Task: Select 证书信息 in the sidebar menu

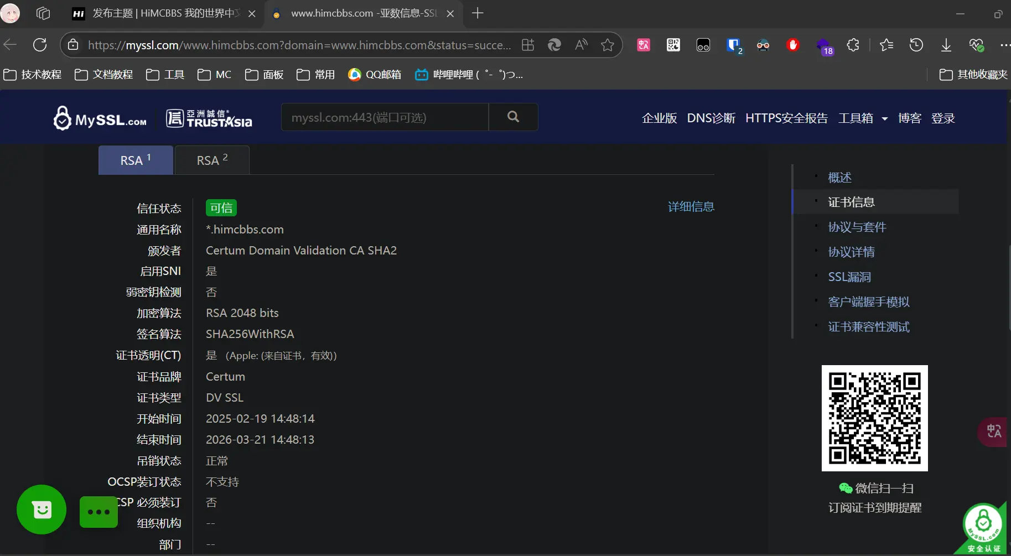Action: pos(851,201)
